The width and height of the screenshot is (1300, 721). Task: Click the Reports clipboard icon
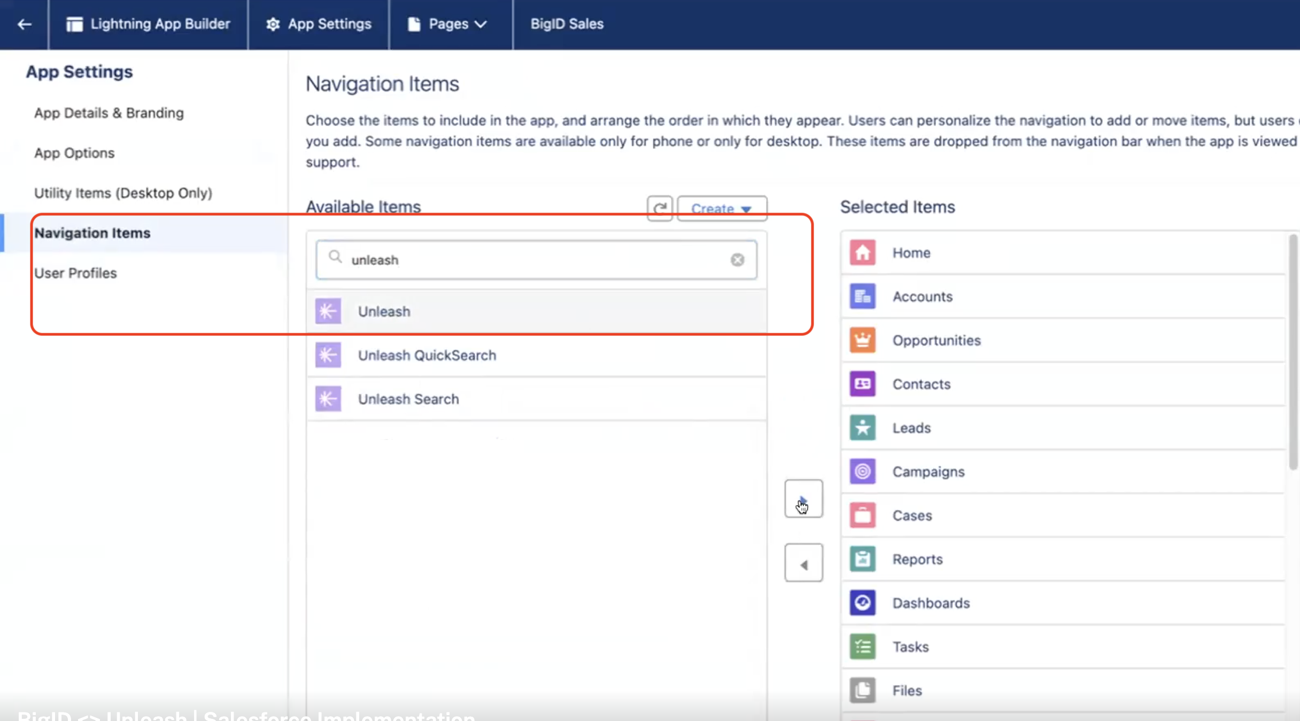pos(862,559)
